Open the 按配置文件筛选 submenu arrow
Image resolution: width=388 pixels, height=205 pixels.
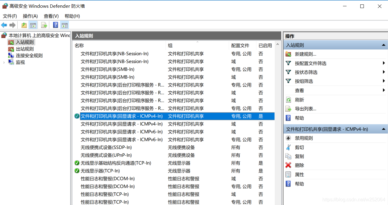coord(384,63)
